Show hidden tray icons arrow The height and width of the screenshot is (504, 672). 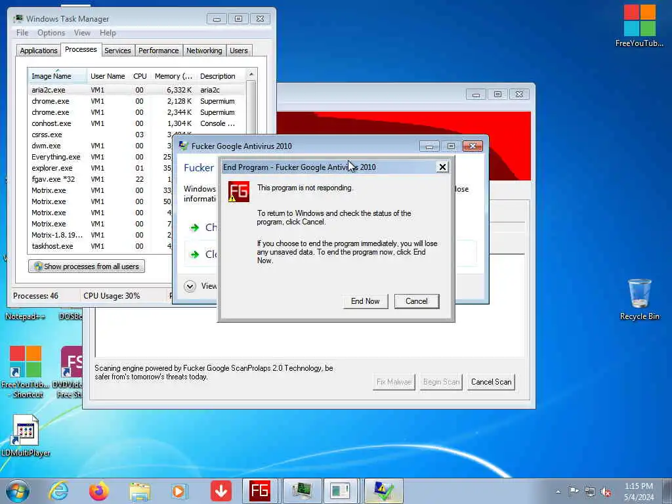point(558,492)
